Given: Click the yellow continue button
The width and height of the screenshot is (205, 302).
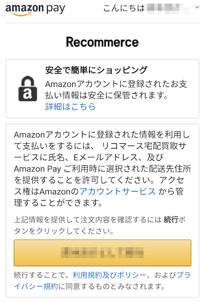Looking at the screenshot, I should (102, 253).
